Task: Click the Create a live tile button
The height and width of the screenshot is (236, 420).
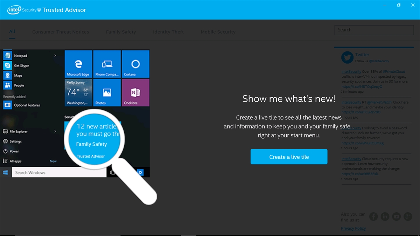Action: click(x=289, y=157)
